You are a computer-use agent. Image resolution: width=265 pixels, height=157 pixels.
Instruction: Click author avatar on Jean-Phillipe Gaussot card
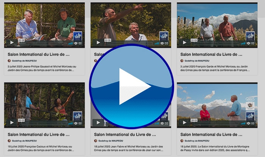click(9, 61)
